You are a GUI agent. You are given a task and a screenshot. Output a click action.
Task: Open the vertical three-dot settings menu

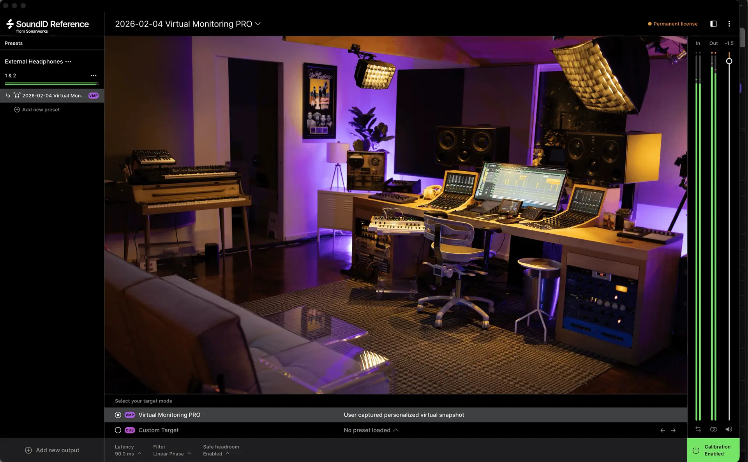(x=729, y=24)
